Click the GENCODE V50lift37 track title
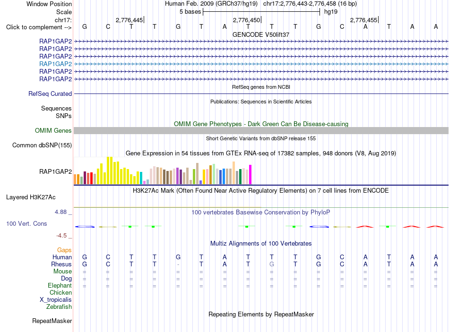 tap(261, 34)
